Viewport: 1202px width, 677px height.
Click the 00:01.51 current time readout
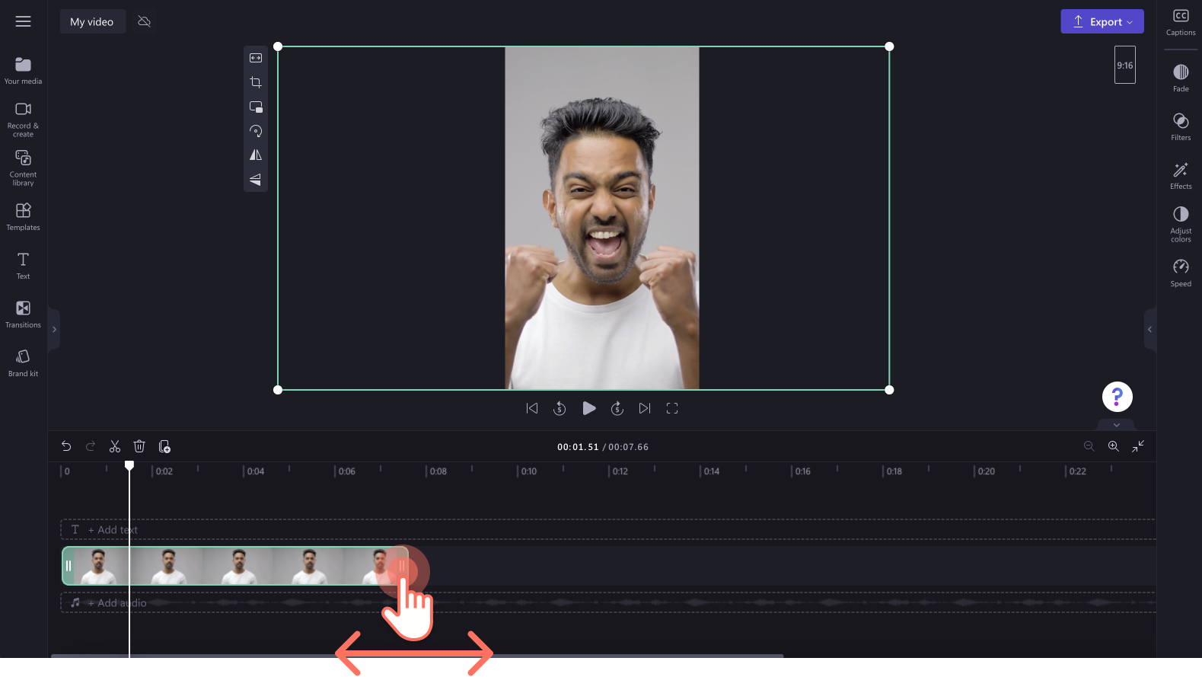578,447
